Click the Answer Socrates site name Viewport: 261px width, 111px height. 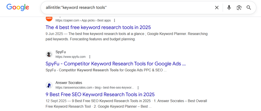(x=69, y=83)
